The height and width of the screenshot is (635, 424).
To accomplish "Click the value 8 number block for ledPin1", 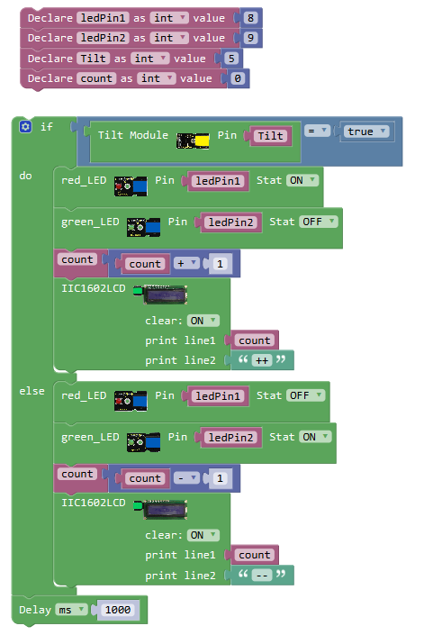I will click(x=250, y=18).
